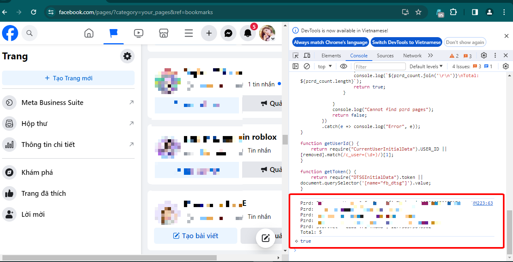Click the Tạo Trang mới button
This screenshot has height=262, width=513.
click(x=68, y=78)
